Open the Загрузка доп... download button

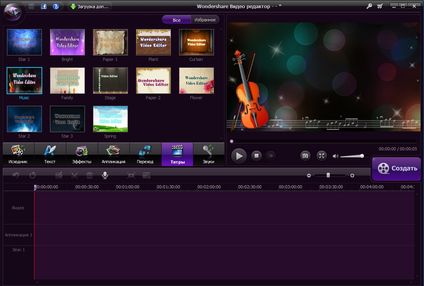(x=90, y=6)
